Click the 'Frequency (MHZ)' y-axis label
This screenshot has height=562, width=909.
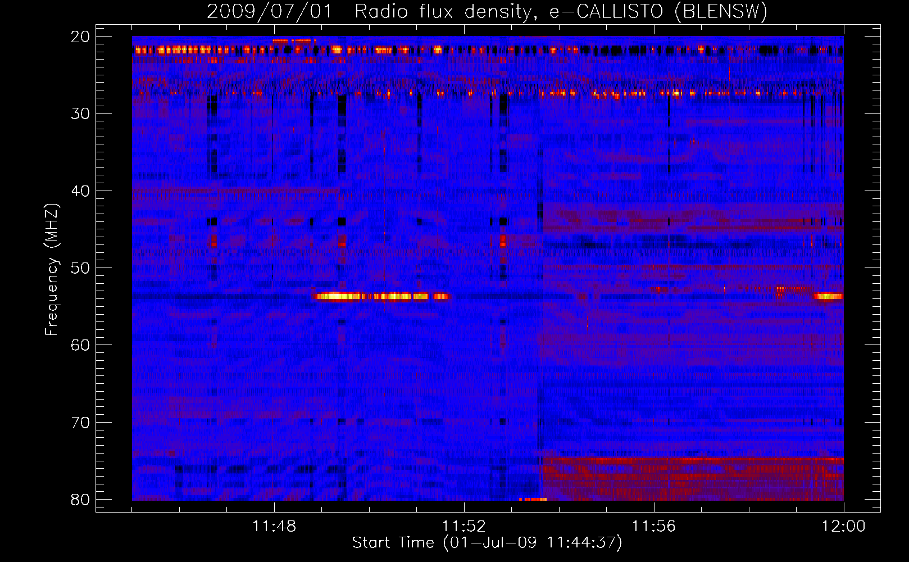click(x=52, y=270)
